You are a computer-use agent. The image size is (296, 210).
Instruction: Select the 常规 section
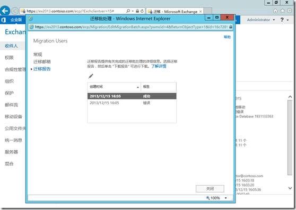(x=38, y=54)
